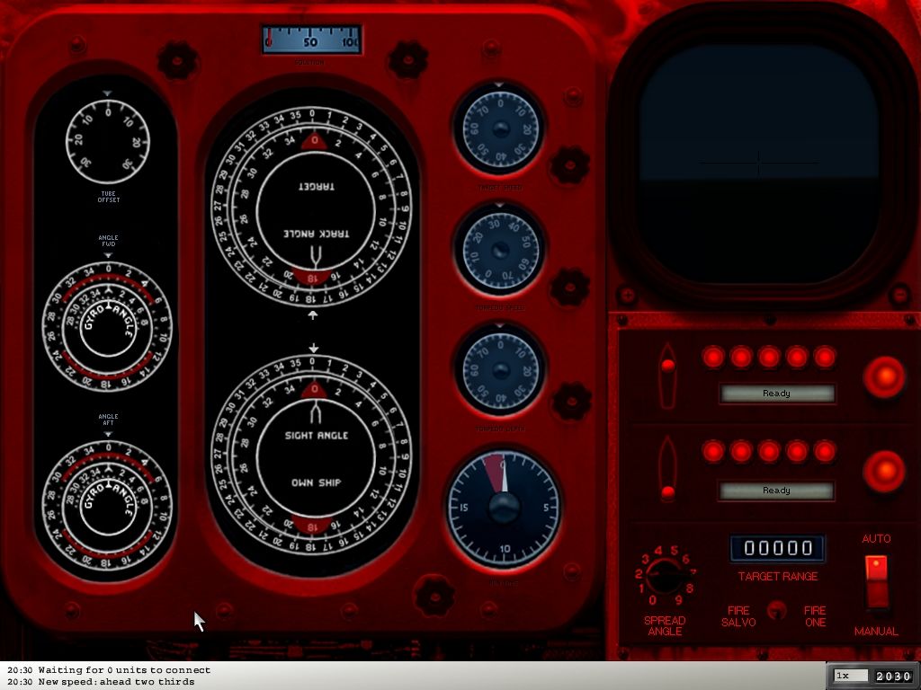Image resolution: width=921 pixels, height=690 pixels.
Task: Click the 1x time compression indicator
Action: 851,676
